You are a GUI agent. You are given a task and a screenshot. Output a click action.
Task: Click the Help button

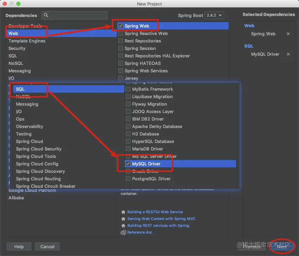[x=19, y=246]
